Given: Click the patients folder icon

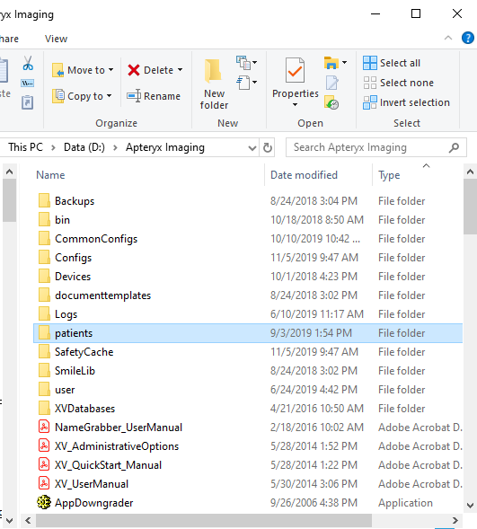Looking at the screenshot, I should coord(44,333).
